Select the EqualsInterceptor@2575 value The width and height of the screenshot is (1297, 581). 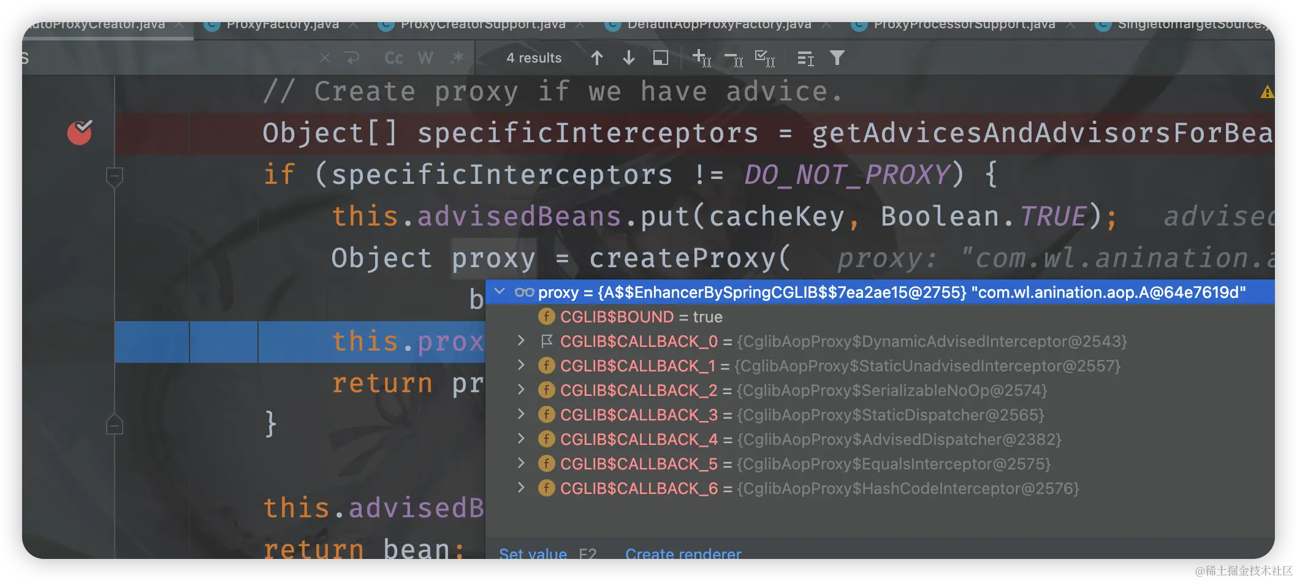click(x=894, y=463)
